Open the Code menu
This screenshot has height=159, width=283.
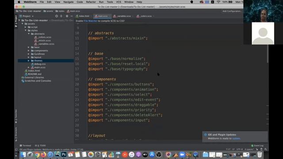point(80,2)
